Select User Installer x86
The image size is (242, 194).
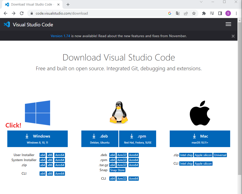click(x=50, y=155)
